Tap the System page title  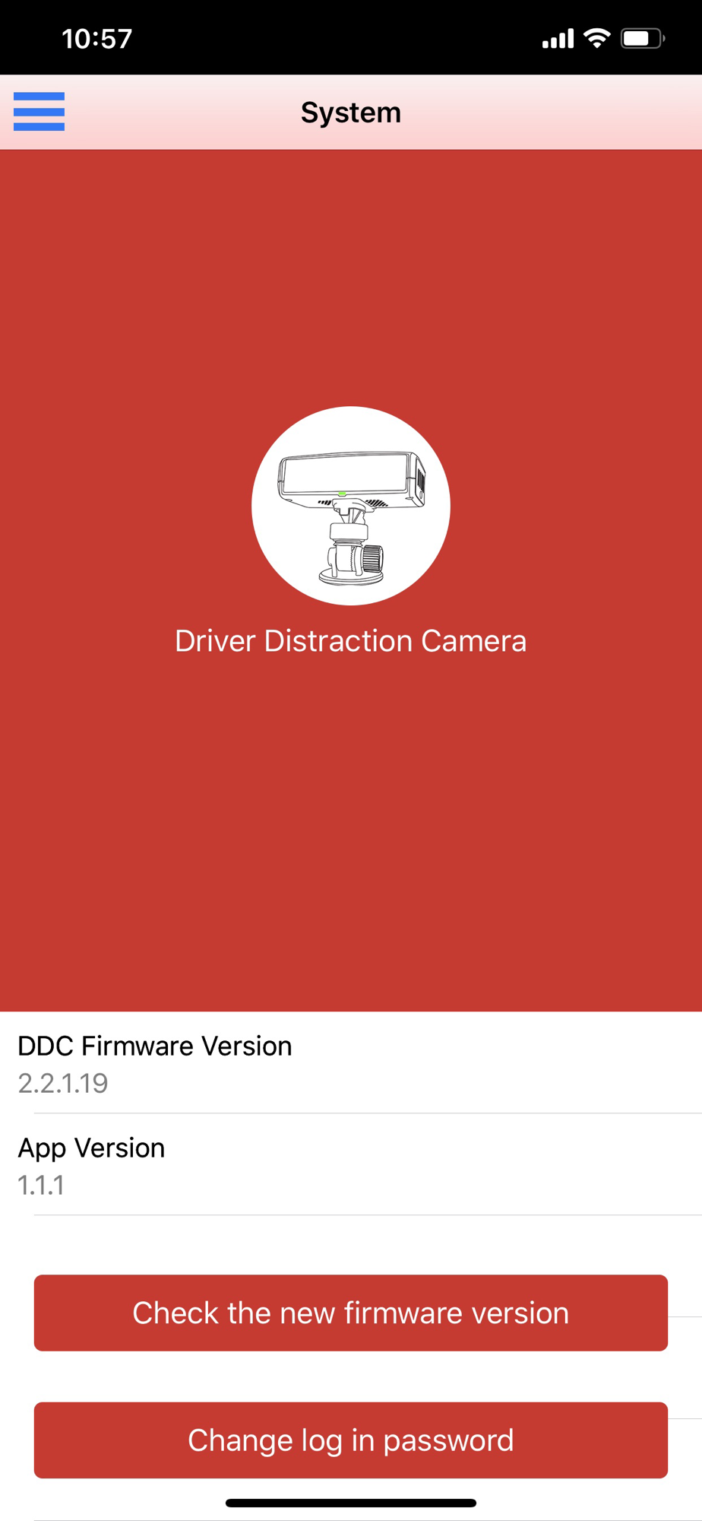point(351,113)
